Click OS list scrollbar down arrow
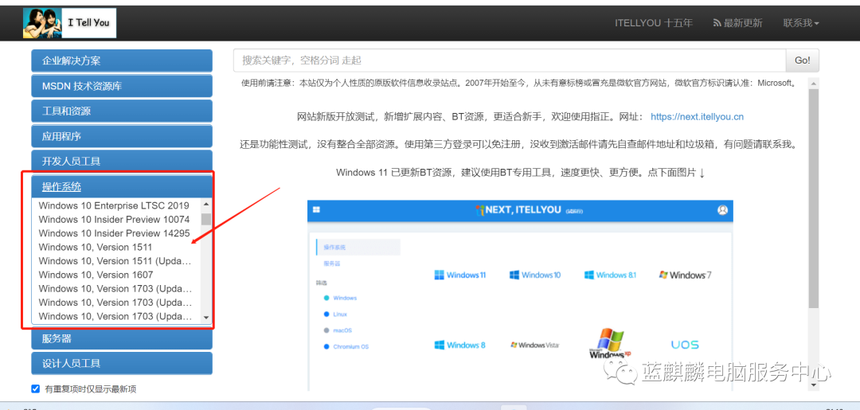The width and height of the screenshot is (860, 410). point(206,318)
